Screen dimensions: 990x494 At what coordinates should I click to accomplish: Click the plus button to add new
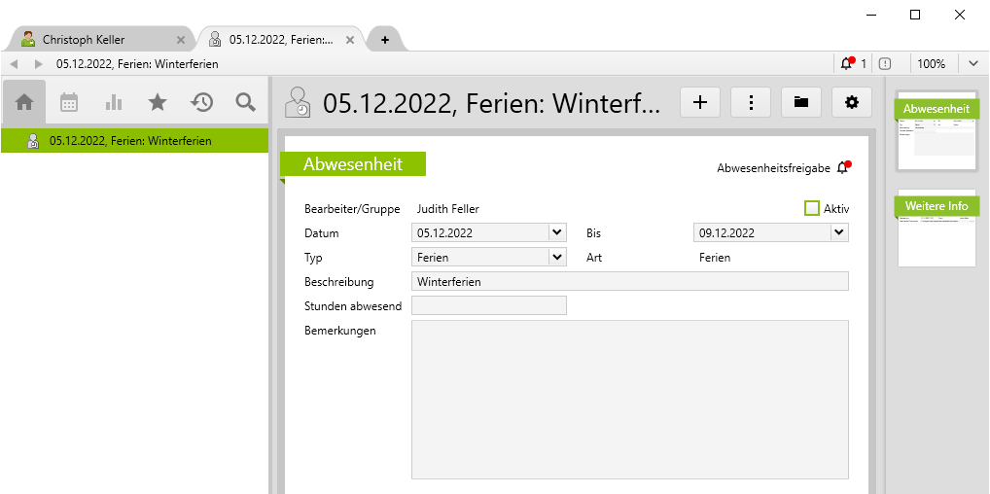[x=700, y=102]
